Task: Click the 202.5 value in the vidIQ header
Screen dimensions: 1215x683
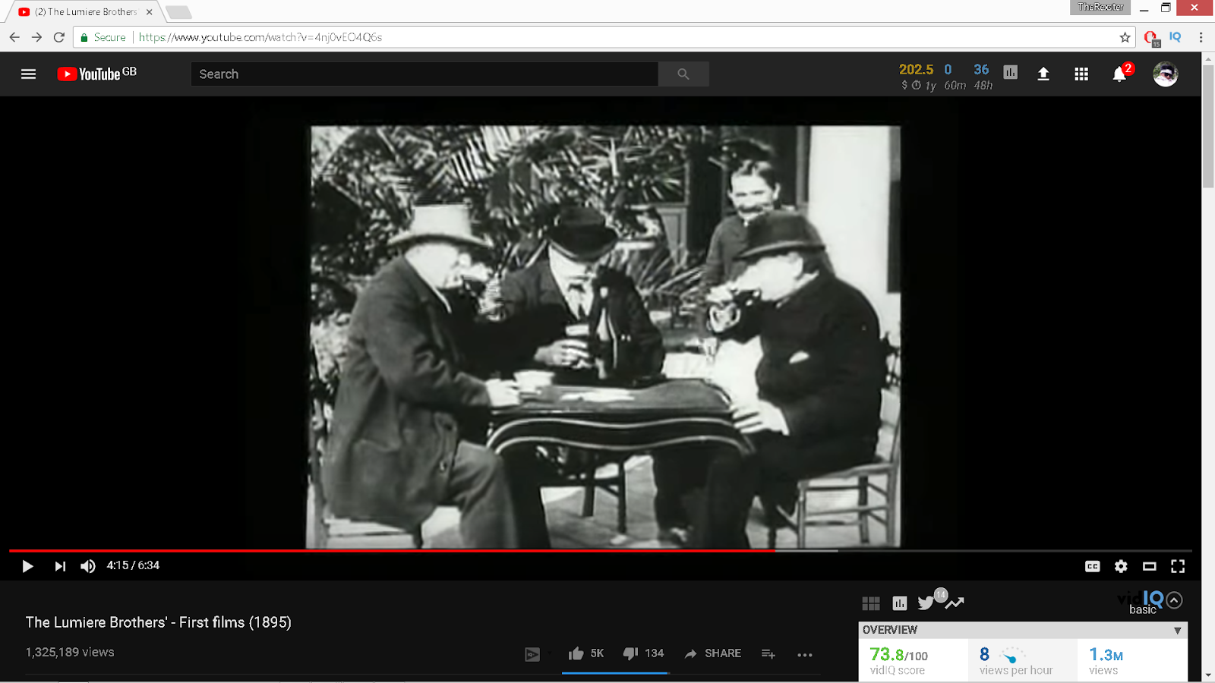Action: [x=916, y=69]
